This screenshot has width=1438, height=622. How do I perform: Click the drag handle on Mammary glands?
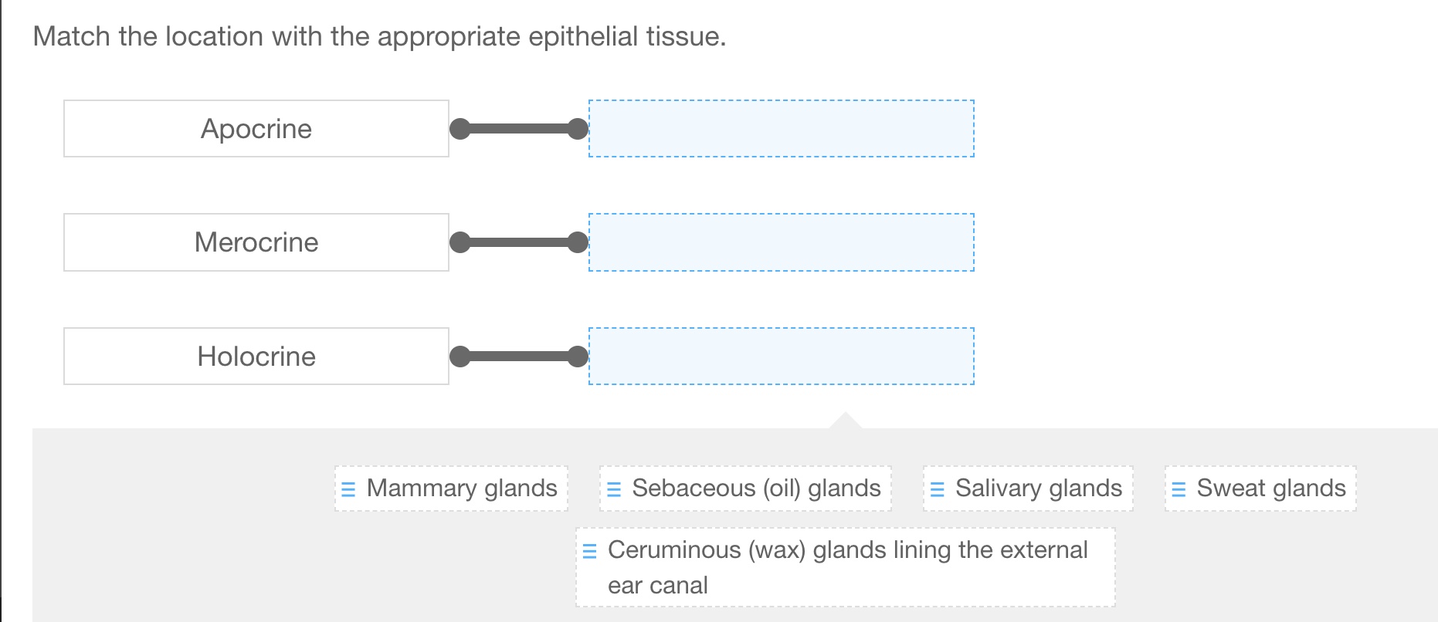(348, 488)
